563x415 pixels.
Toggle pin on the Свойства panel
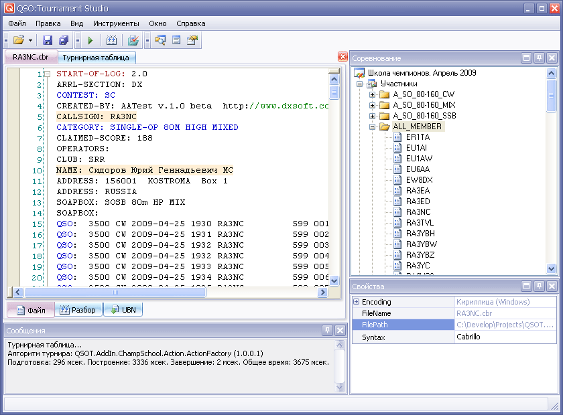[540, 286]
